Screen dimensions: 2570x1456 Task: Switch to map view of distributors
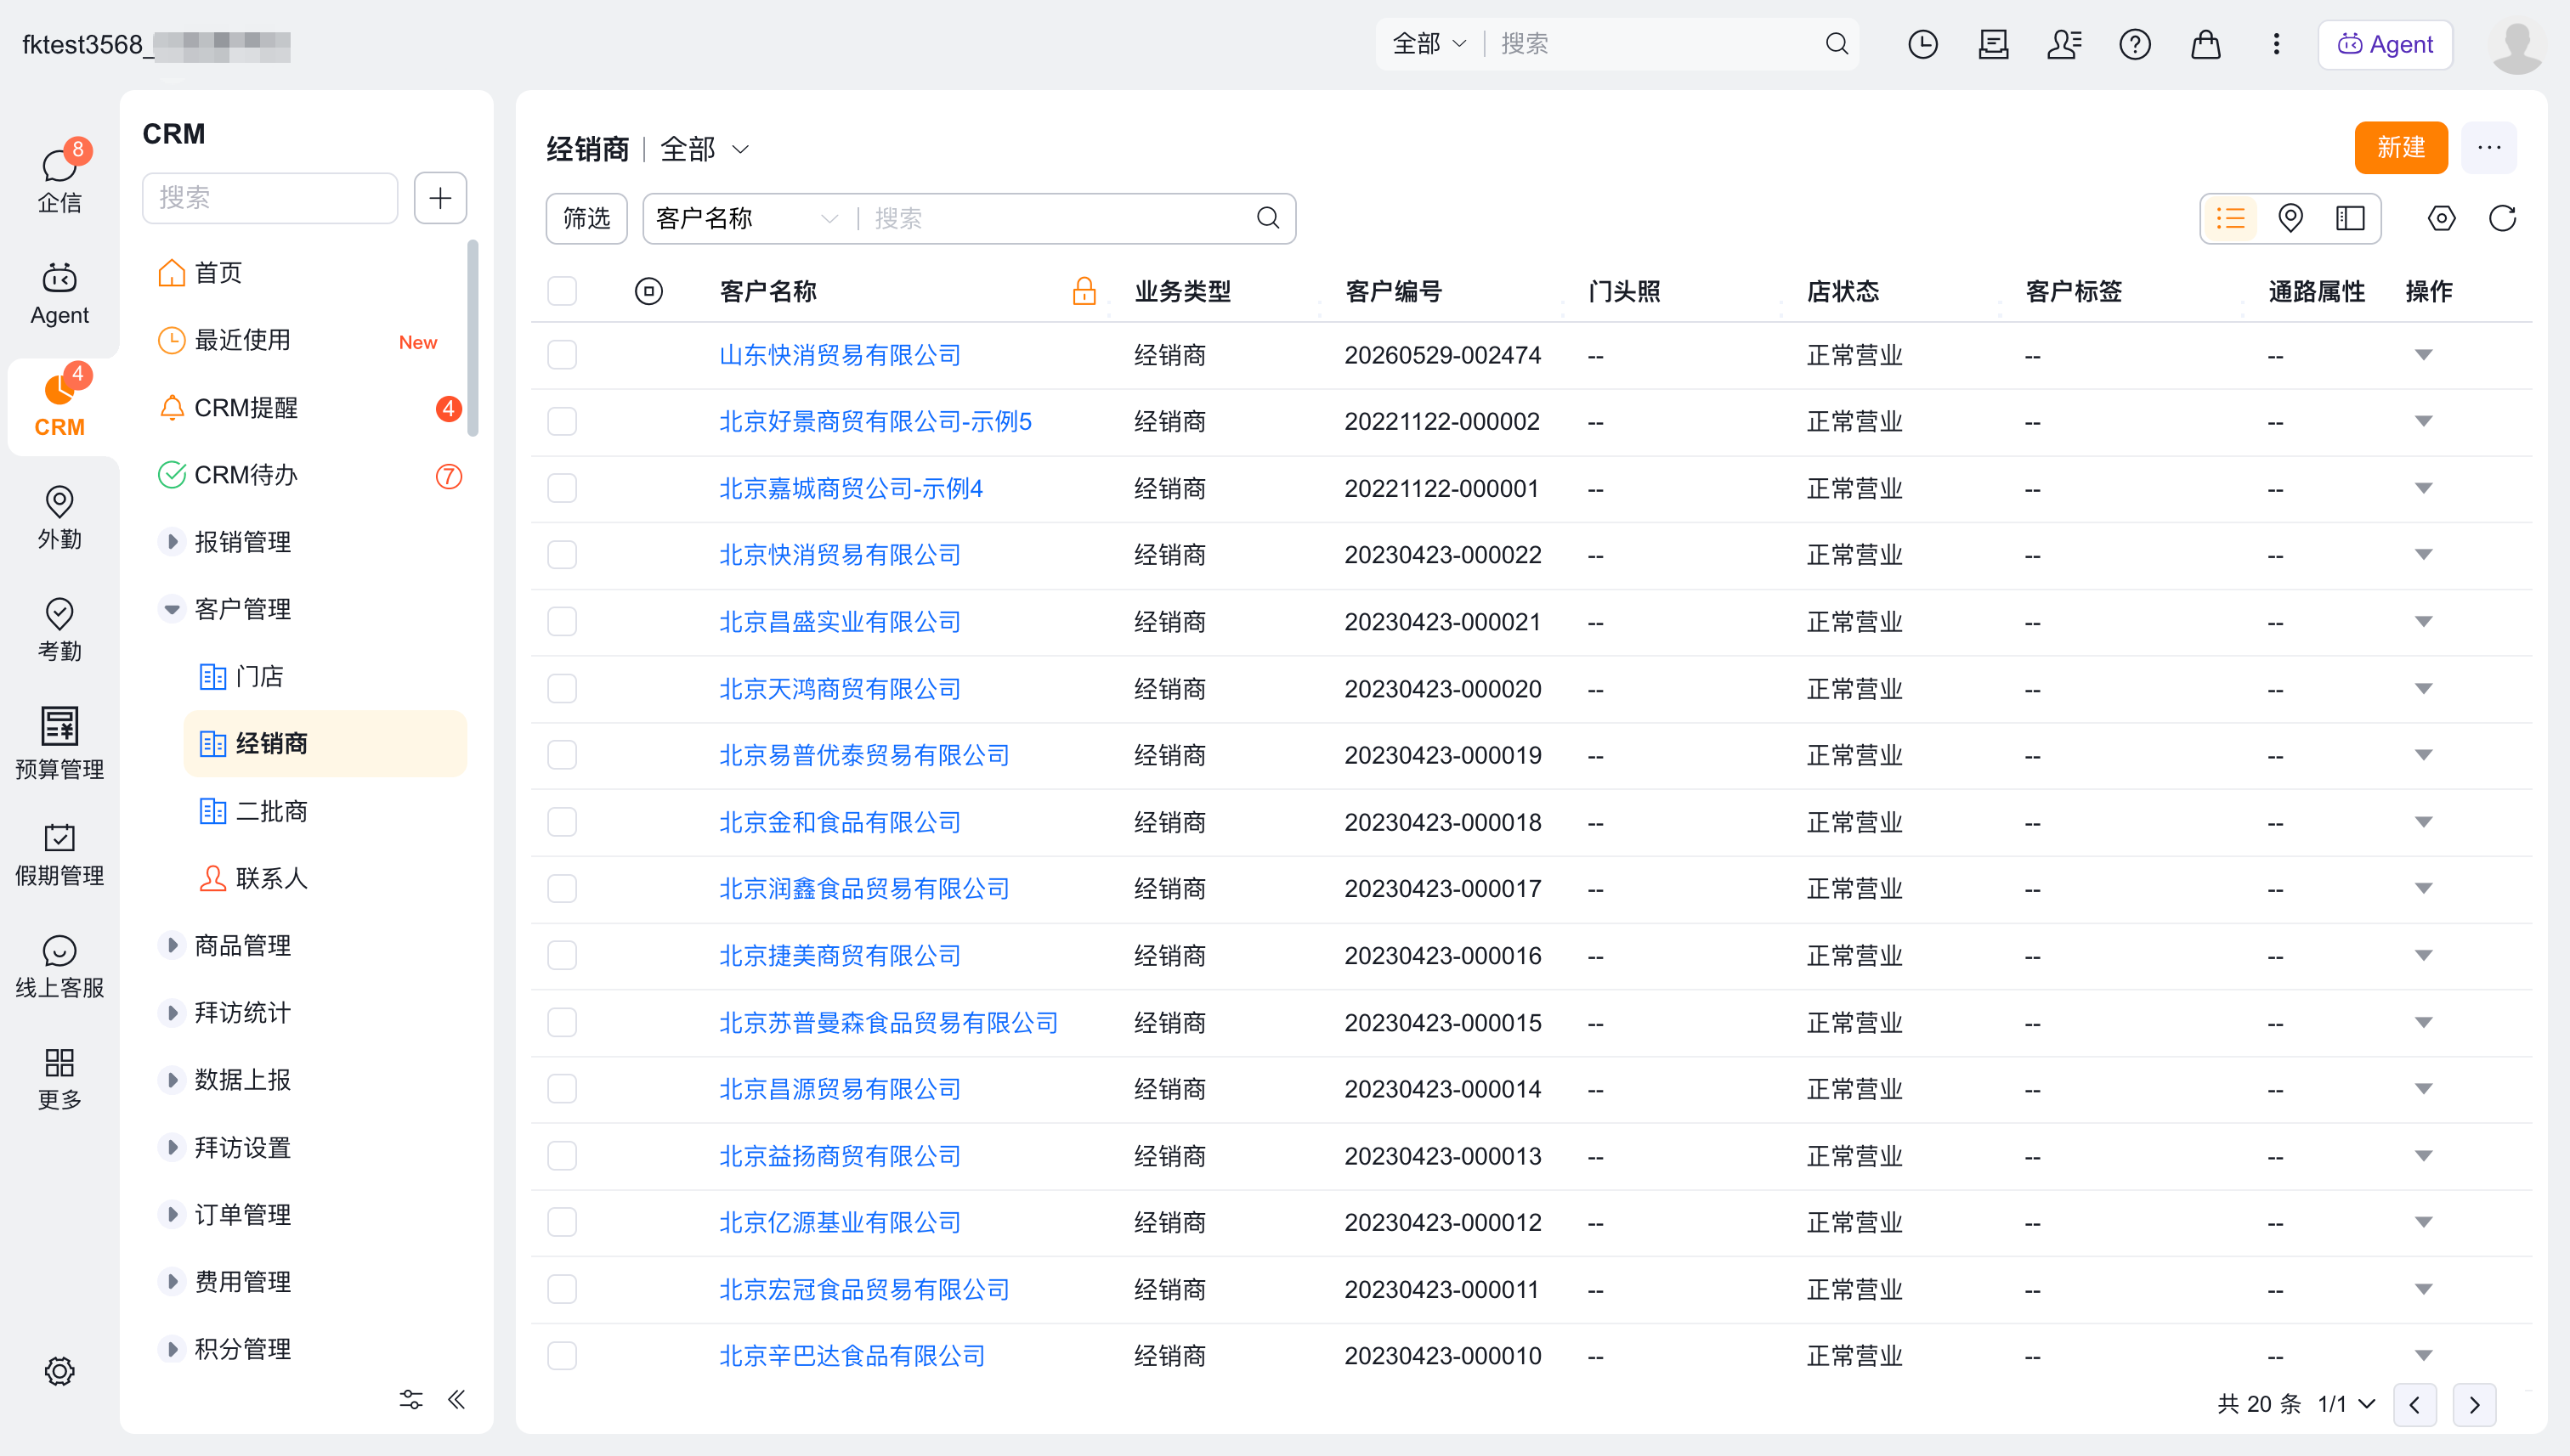pos(2291,218)
